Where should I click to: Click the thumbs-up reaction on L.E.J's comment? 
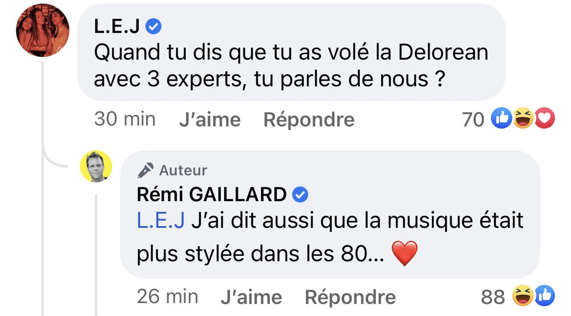point(501,119)
